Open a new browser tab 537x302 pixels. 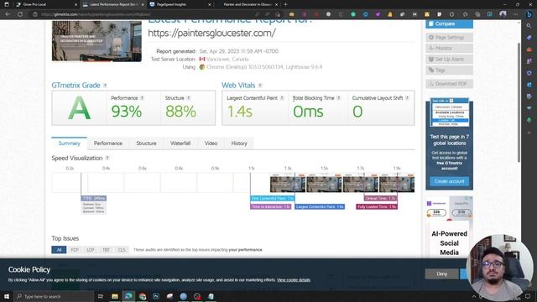tap(285, 4)
